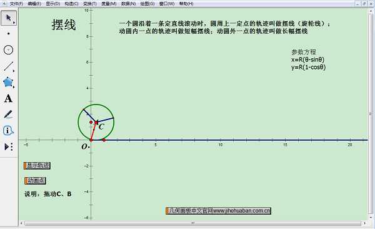Open the Custom tools menu icon
Image resolution: width=375 pixels, height=229 pixels.
click(x=9, y=146)
